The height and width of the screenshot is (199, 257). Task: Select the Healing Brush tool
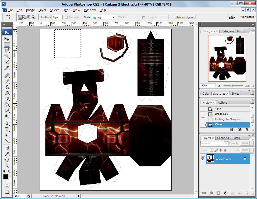click(x=7, y=76)
